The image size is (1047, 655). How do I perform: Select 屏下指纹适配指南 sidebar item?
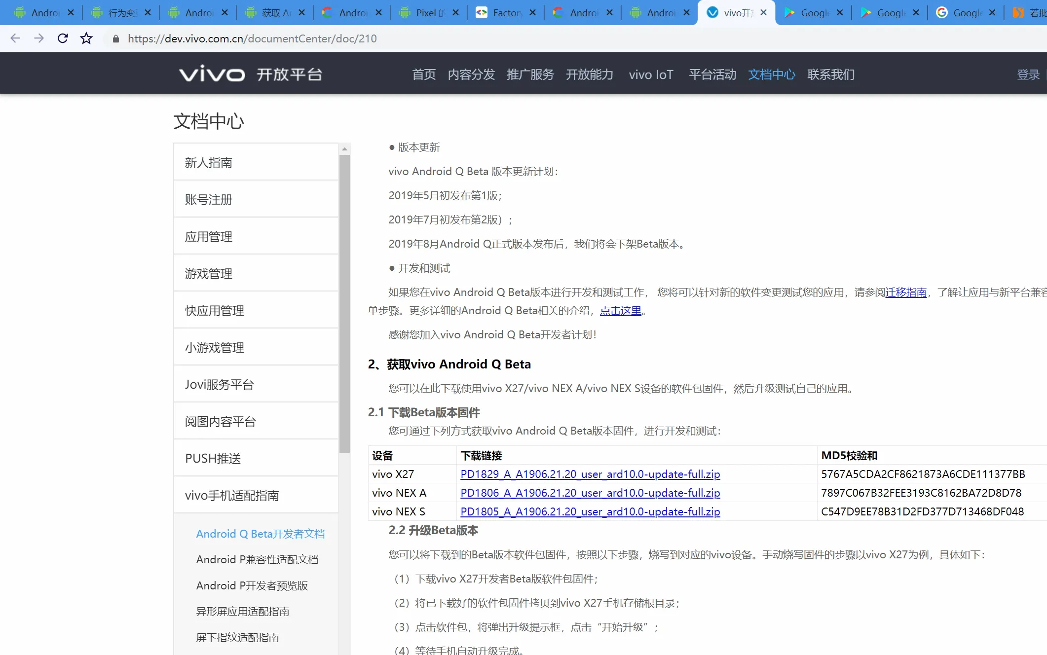click(237, 637)
